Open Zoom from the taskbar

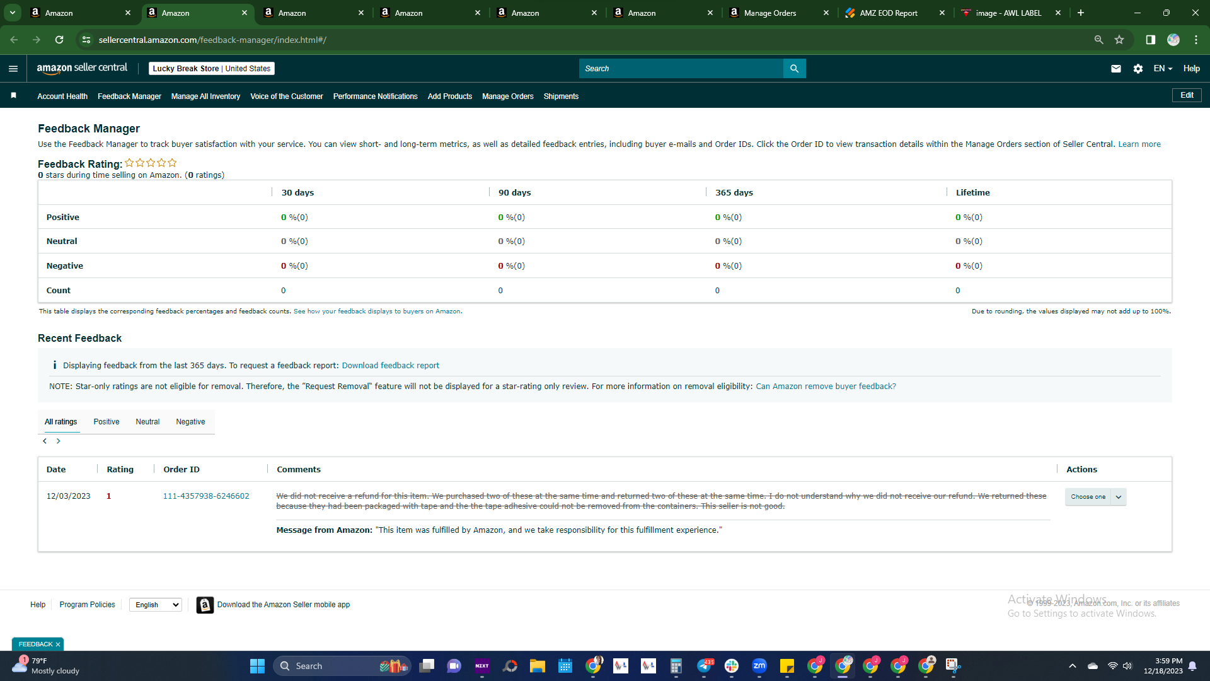(x=759, y=666)
